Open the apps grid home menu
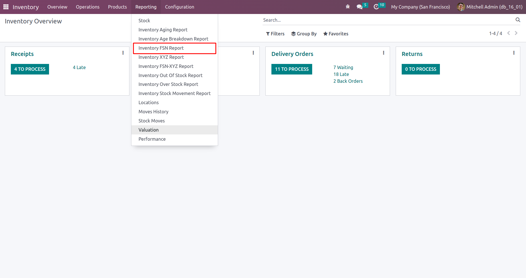This screenshot has width=526, height=278. [6, 7]
